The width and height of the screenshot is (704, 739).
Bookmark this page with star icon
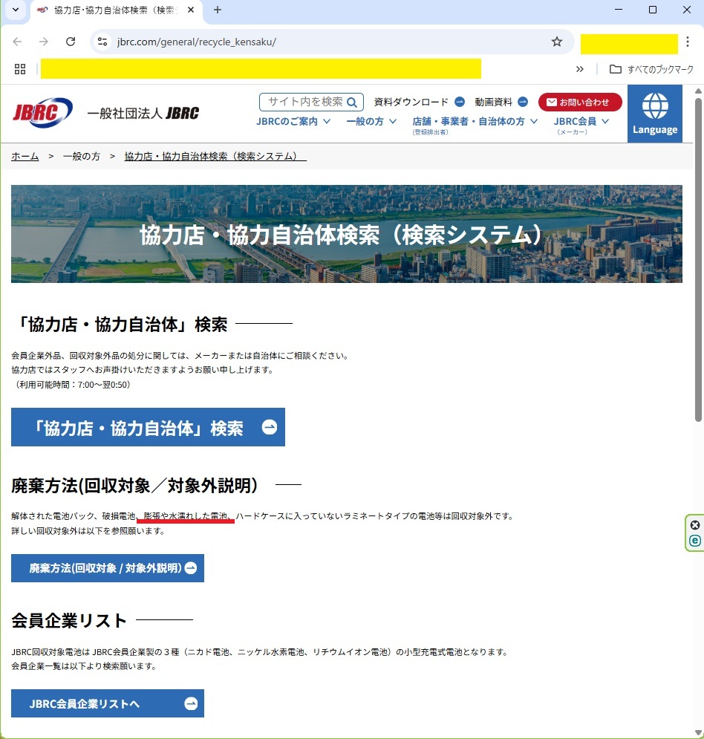(557, 42)
